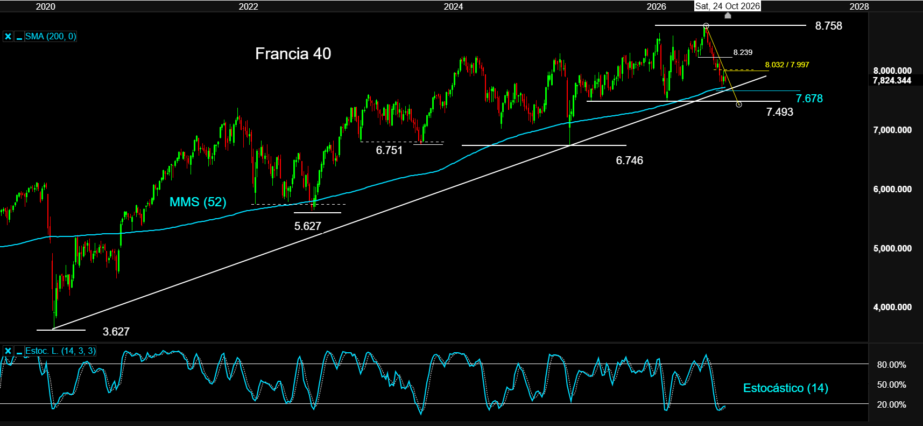Image resolution: width=923 pixels, height=426 pixels.
Task: Select the 3.627 low label
Action: (116, 332)
